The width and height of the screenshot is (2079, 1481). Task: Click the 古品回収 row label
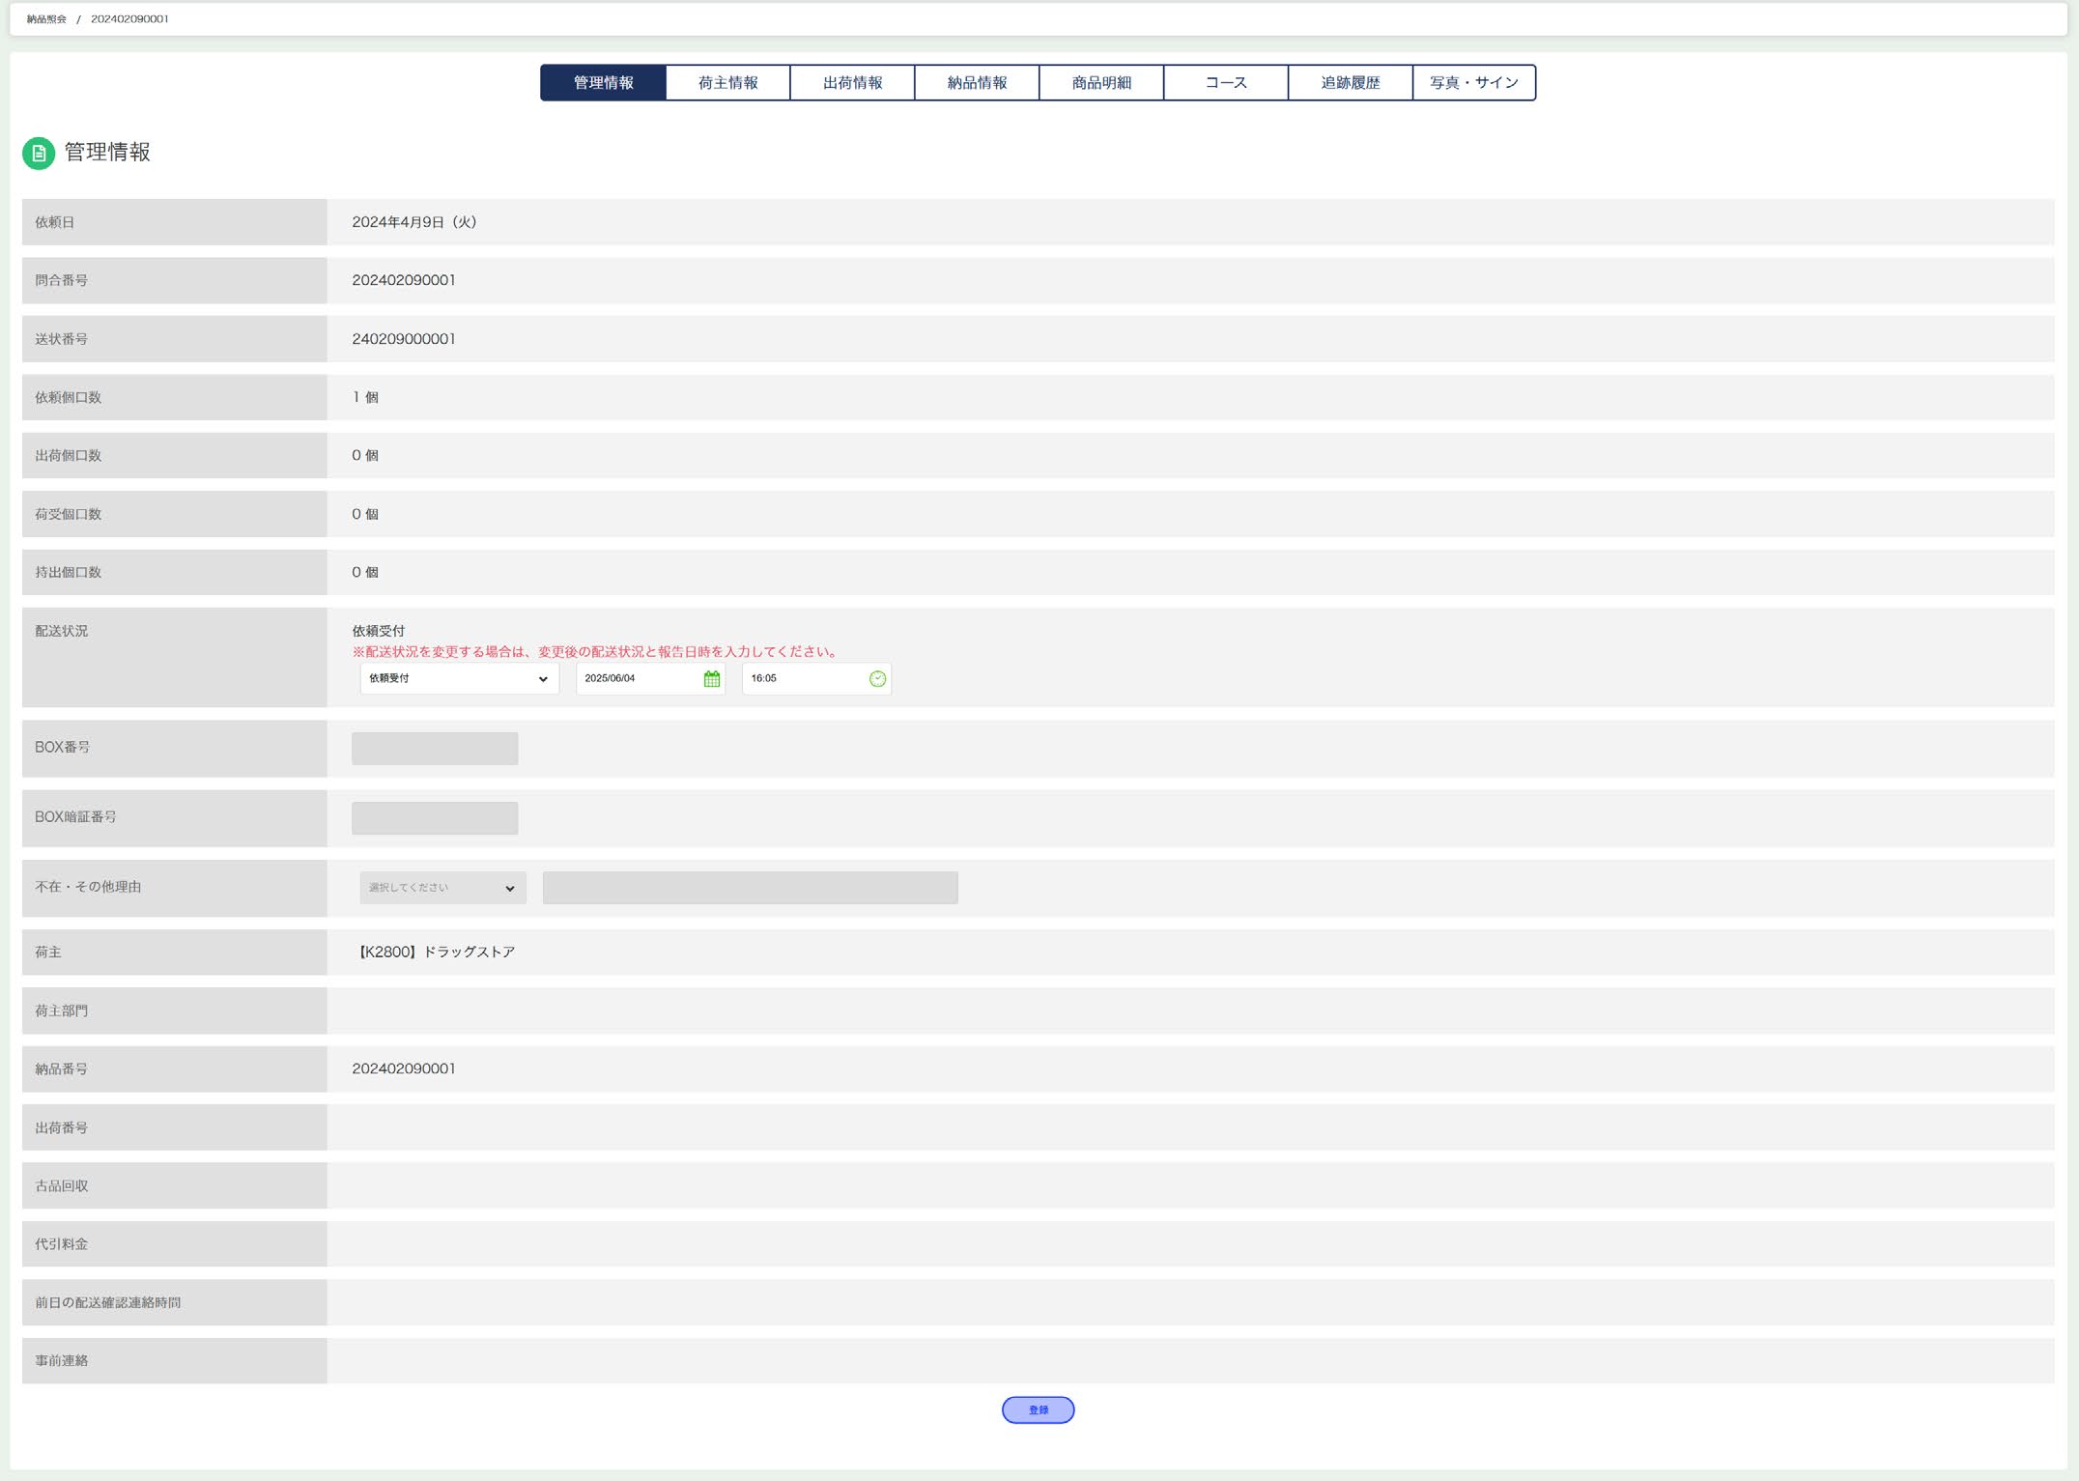click(x=62, y=1185)
